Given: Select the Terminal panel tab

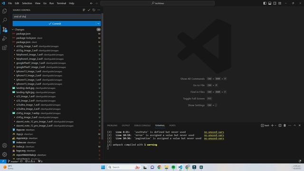Looking at the screenshot, I should point(160,125).
